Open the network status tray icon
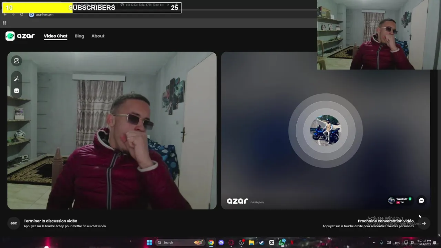The height and width of the screenshot is (248, 441). (406, 242)
